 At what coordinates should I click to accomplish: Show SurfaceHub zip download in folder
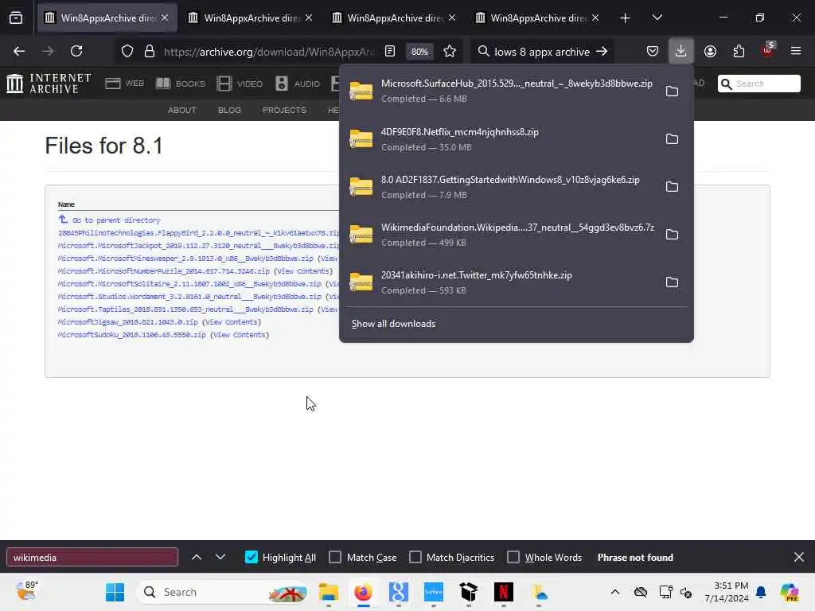coord(672,91)
